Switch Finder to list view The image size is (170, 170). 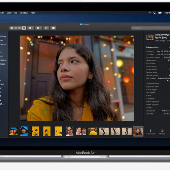[x=16, y=28]
